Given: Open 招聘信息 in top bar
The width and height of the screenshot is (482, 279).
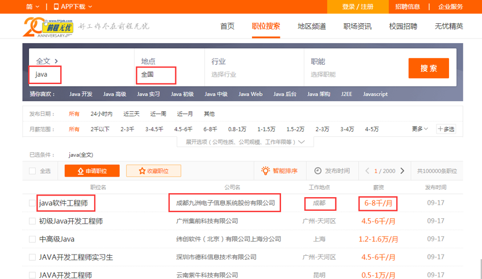Looking at the screenshot, I should tap(407, 7).
